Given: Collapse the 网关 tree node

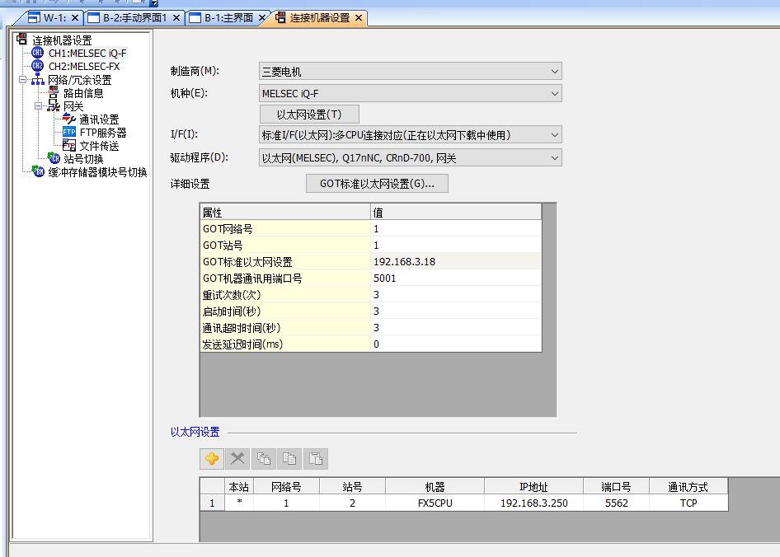Looking at the screenshot, I should (38, 106).
